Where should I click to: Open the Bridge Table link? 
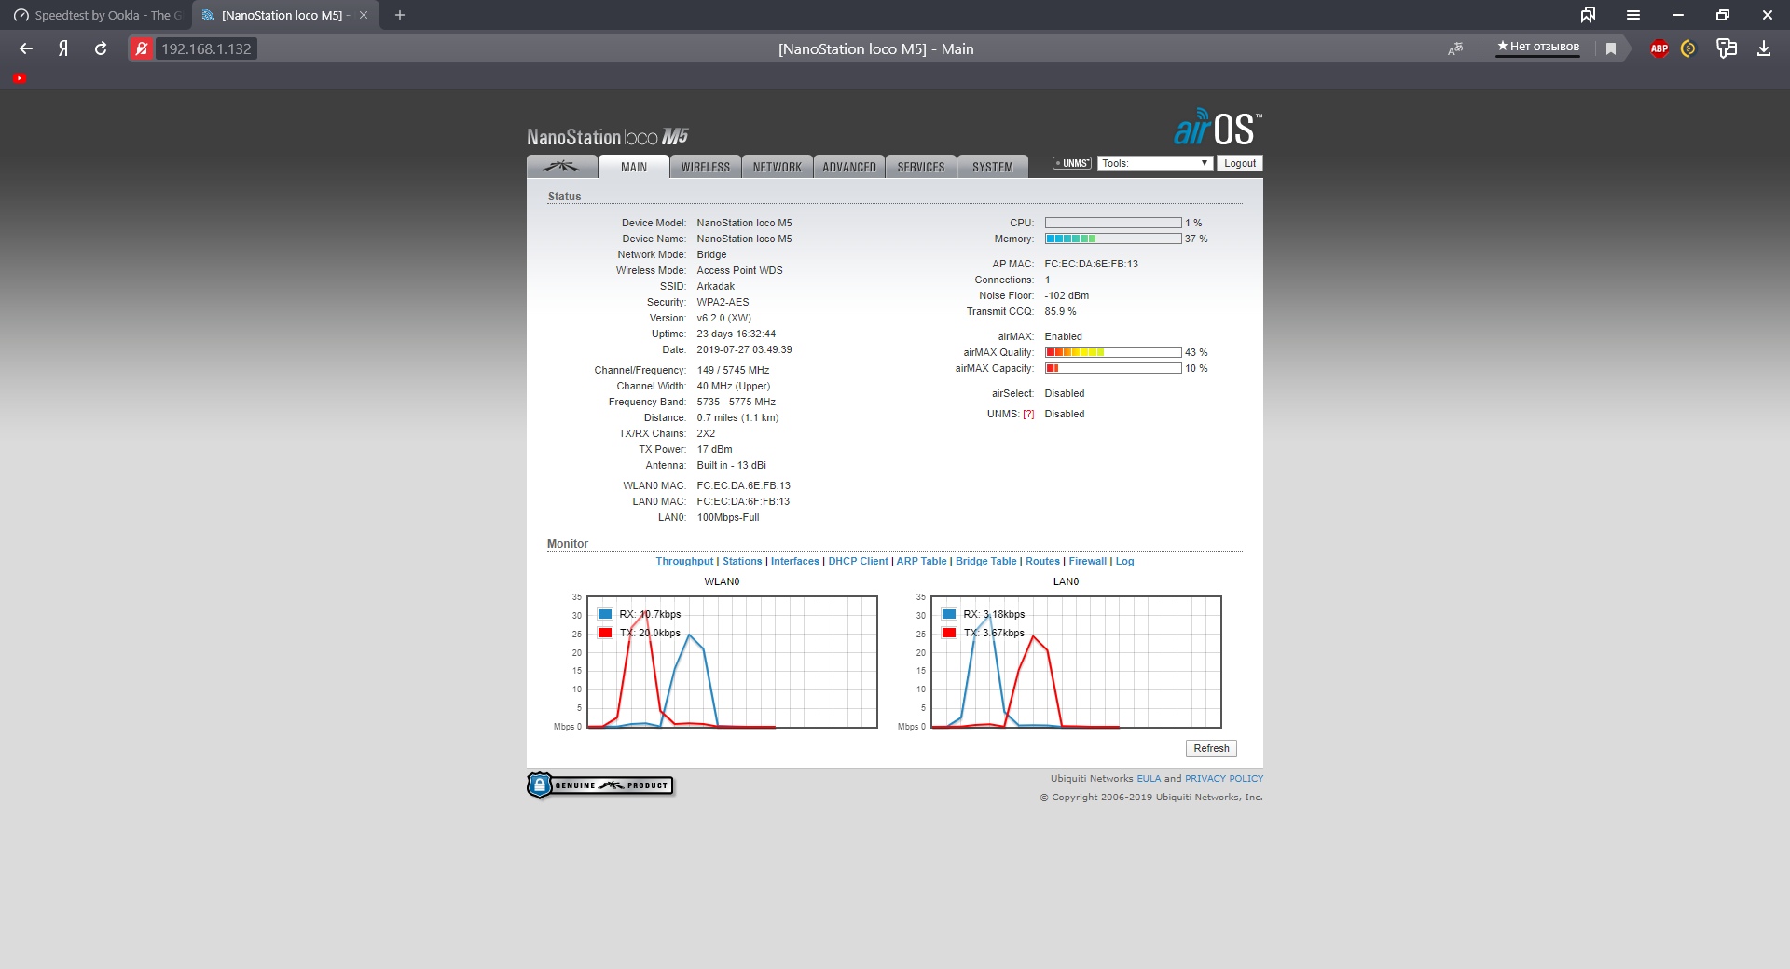[986, 561]
